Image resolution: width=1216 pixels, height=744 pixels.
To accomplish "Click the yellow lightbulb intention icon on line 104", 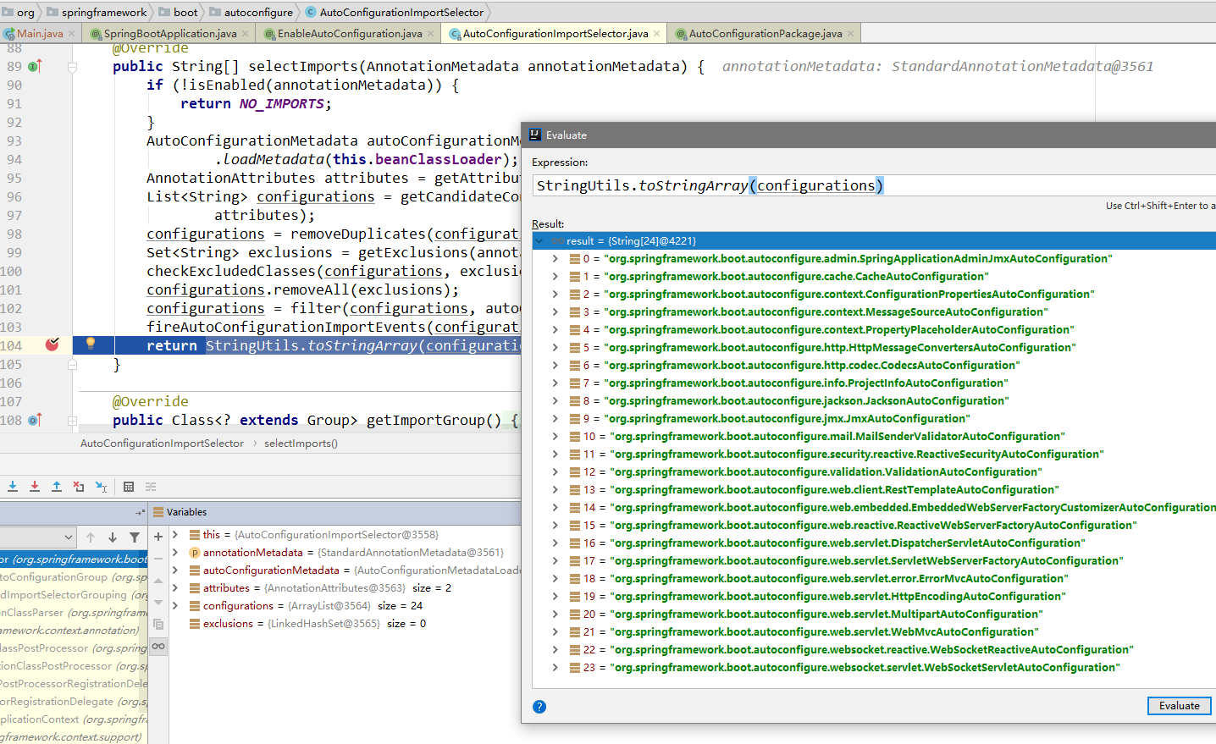I will pyautogui.click(x=91, y=343).
